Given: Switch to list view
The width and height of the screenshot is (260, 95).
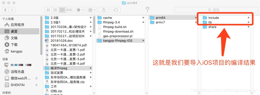Looking at the screenshot, I should click(x=55, y=10).
